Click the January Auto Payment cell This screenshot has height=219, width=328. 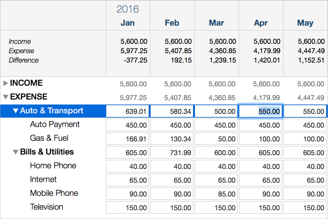click(x=127, y=125)
